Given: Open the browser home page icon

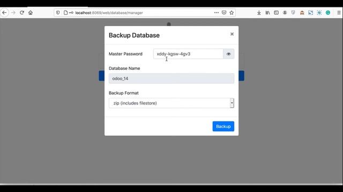Looking at the screenshot, I should click(x=31, y=13).
